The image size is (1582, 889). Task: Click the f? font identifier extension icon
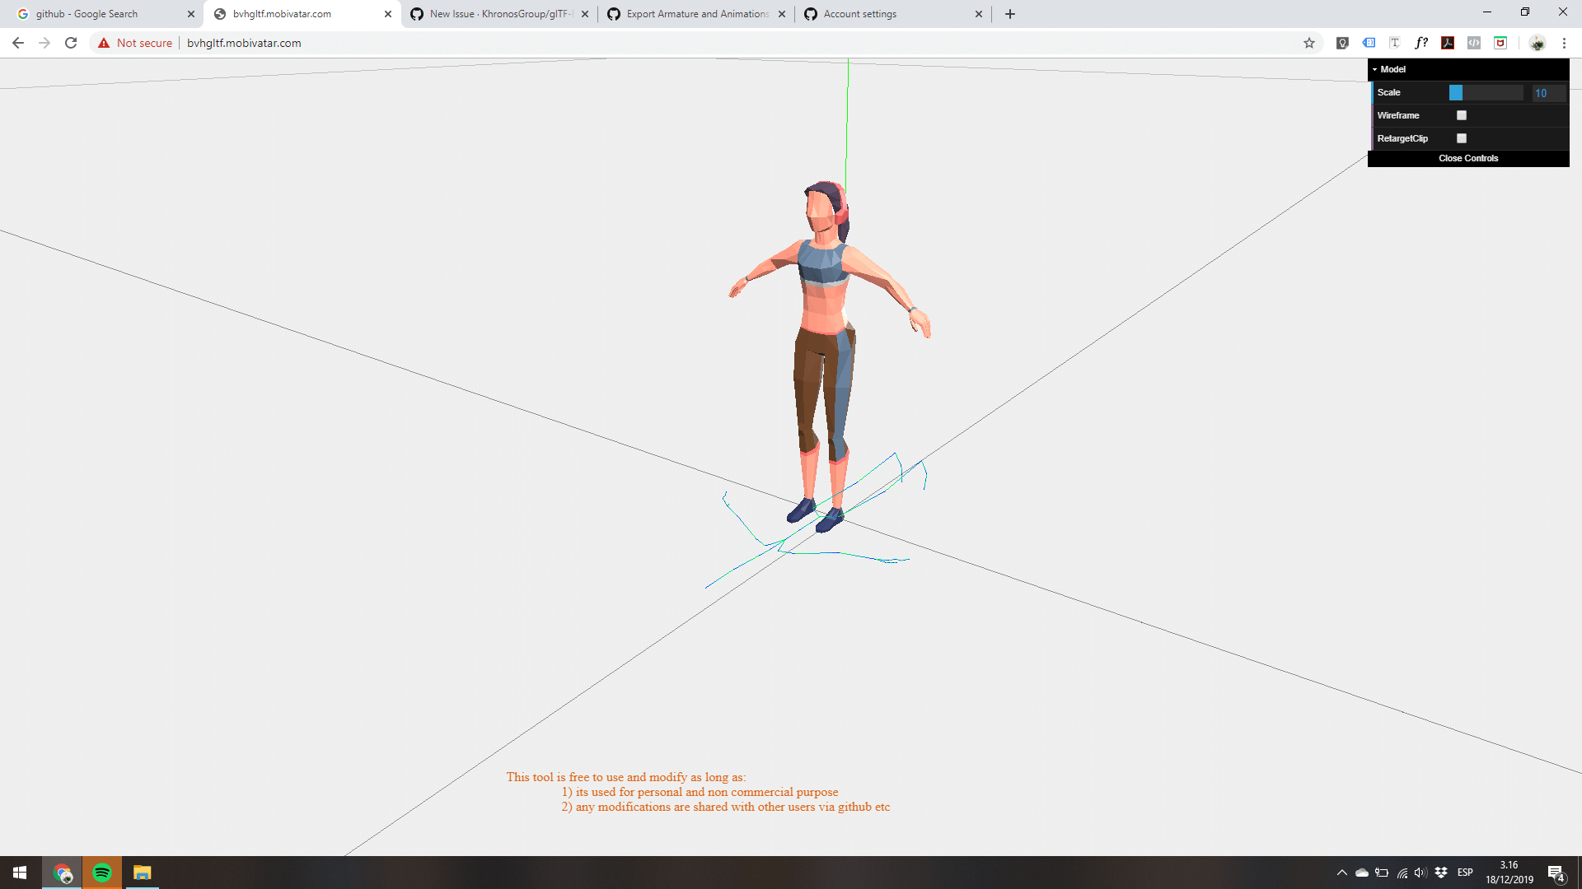(1422, 43)
